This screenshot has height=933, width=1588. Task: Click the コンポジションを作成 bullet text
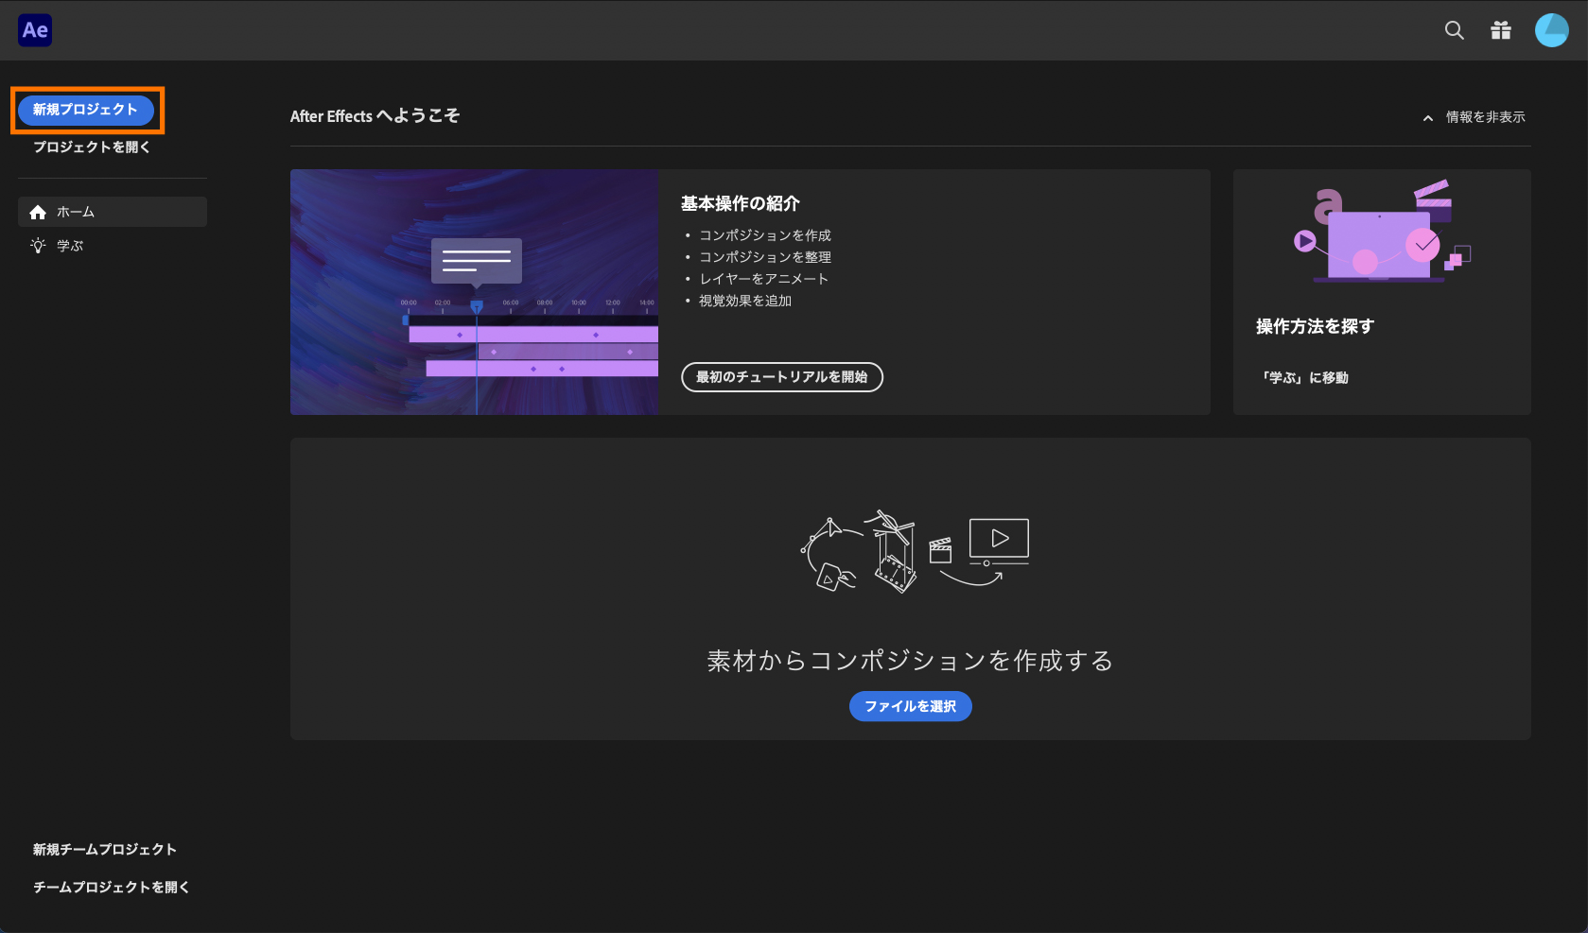point(765,235)
